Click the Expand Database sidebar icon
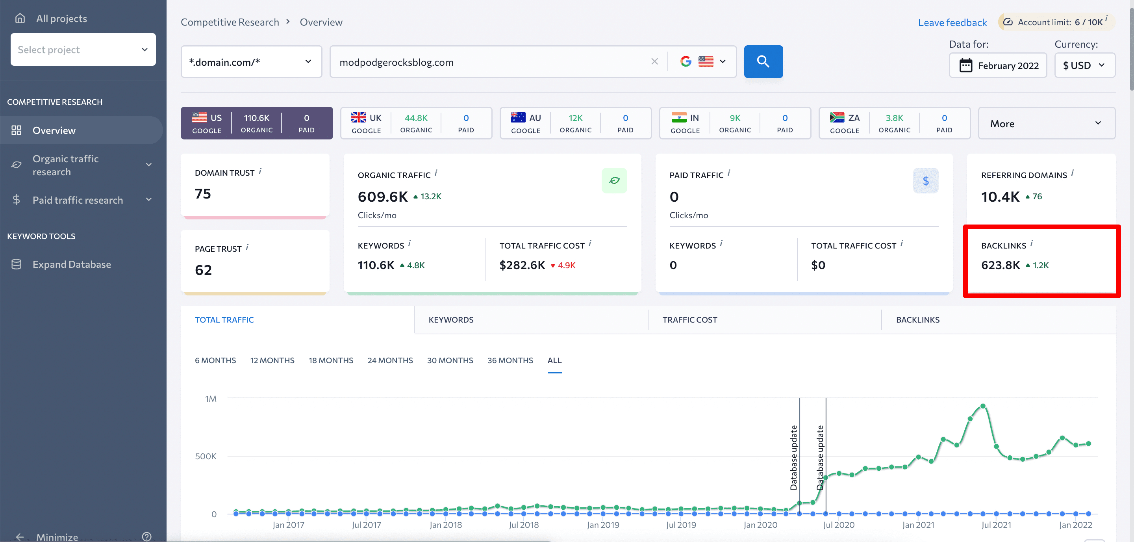 pyautogui.click(x=17, y=264)
